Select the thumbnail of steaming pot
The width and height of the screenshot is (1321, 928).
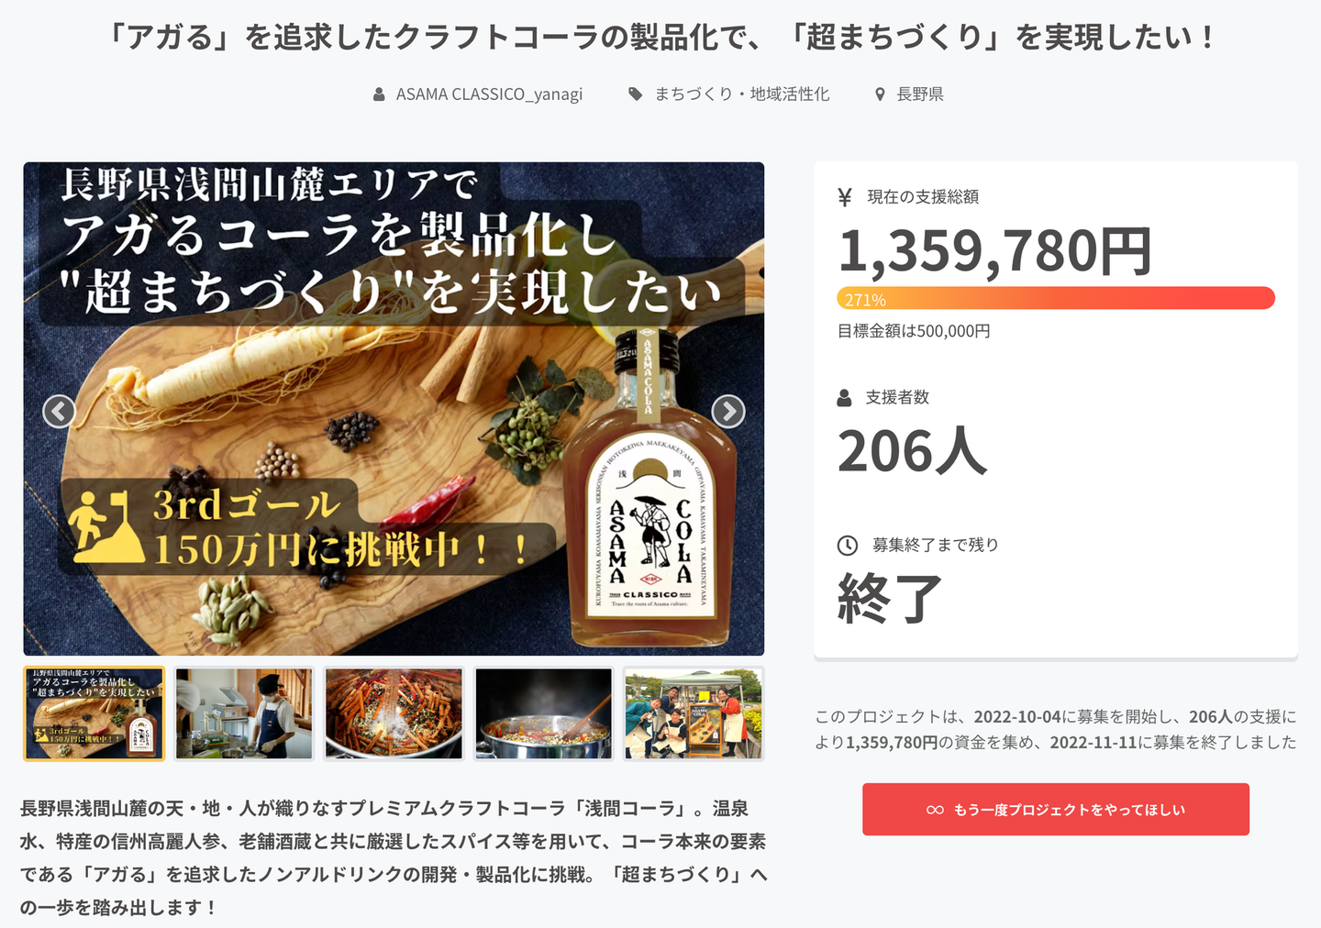pyautogui.click(x=543, y=713)
